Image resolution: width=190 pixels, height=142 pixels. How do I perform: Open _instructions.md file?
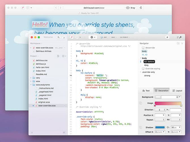(46, 88)
